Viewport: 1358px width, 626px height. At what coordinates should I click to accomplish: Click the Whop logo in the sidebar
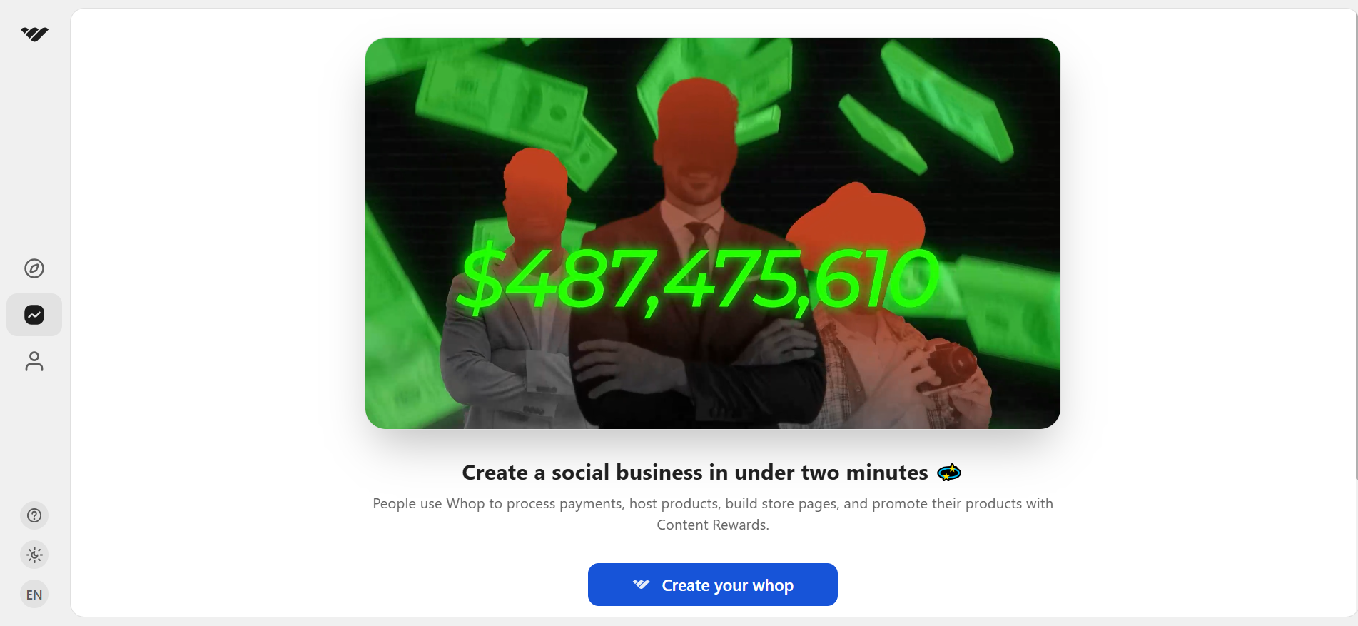pyautogui.click(x=34, y=34)
